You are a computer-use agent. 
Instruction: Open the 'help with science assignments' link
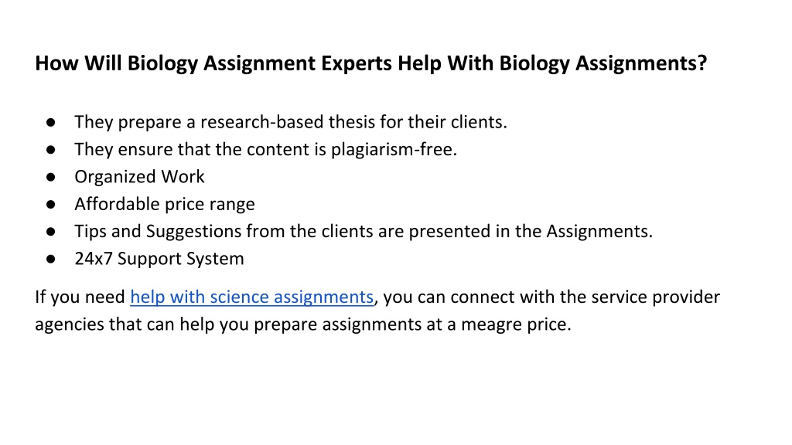click(x=251, y=297)
